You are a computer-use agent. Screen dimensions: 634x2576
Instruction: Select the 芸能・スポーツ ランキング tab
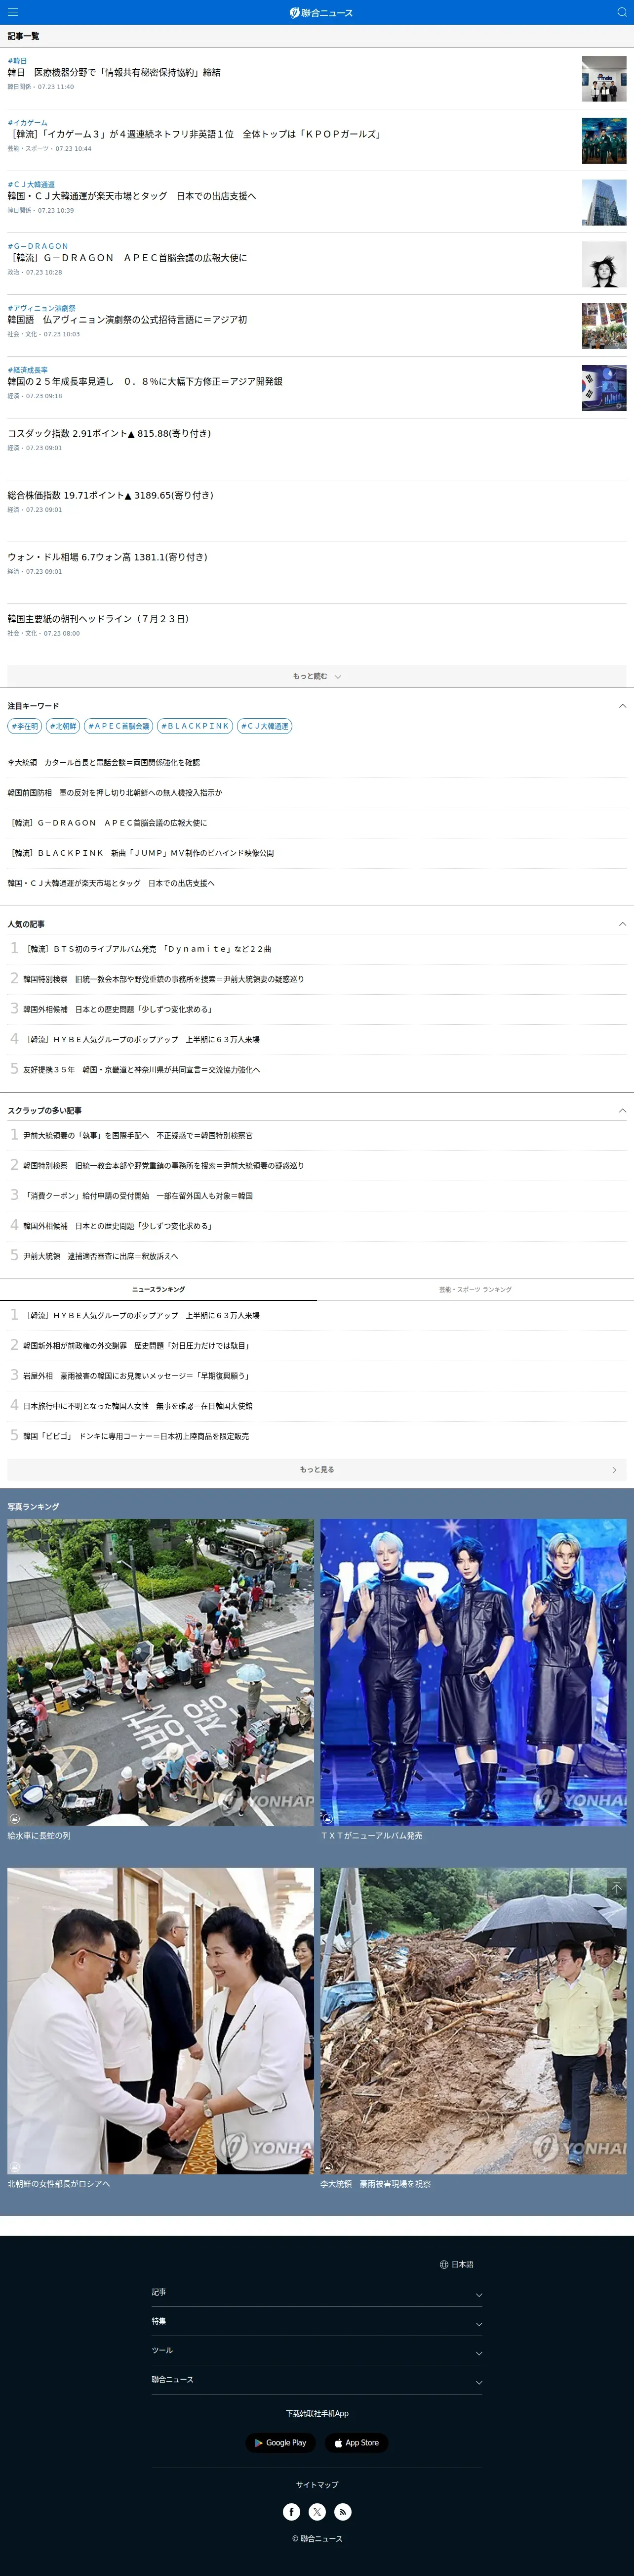[475, 1289]
